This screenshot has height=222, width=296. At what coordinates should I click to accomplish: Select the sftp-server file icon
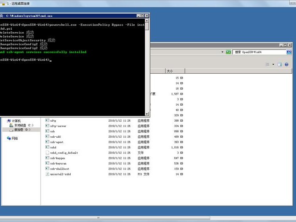[x=47, y=126]
